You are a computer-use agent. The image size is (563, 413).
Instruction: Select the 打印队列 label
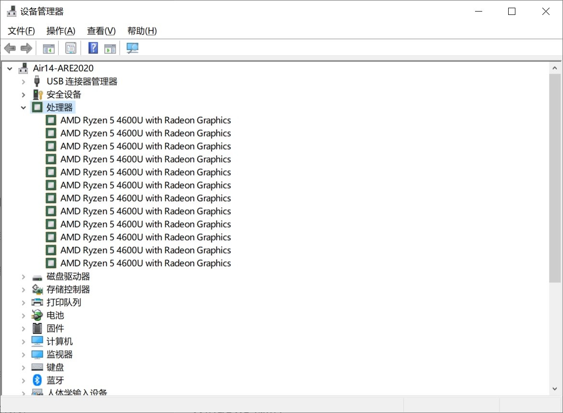click(64, 302)
